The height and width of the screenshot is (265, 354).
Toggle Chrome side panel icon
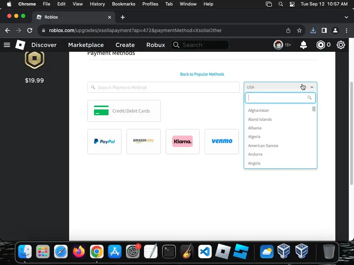[324, 30]
